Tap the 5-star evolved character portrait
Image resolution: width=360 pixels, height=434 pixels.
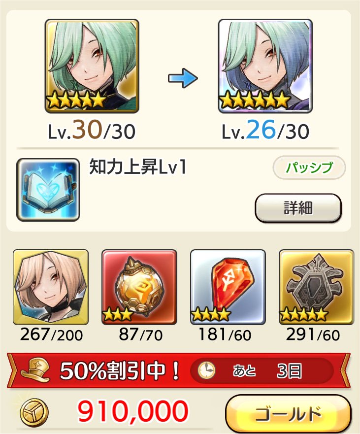tap(265, 66)
